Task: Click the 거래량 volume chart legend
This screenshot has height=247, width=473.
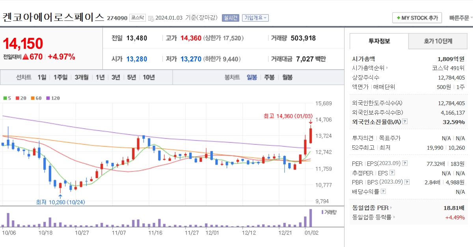Action: point(329,212)
